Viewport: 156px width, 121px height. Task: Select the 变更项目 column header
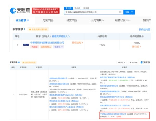click(39, 67)
